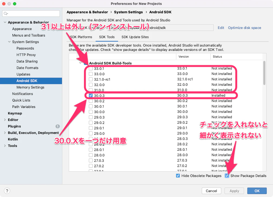This screenshot has height=197, width=273.
Task: Switch to the SDK Platforms tab
Action: [x=81, y=37]
